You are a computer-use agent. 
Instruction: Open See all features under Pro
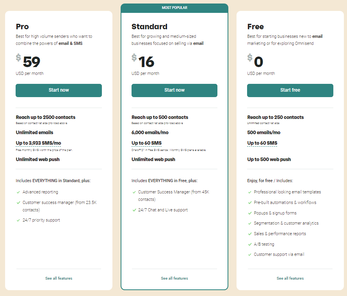[59, 278]
